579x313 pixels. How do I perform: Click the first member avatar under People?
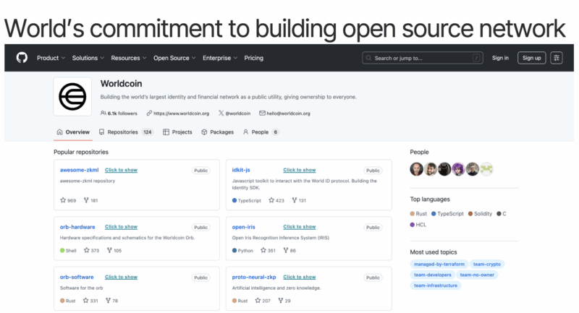(x=417, y=169)
